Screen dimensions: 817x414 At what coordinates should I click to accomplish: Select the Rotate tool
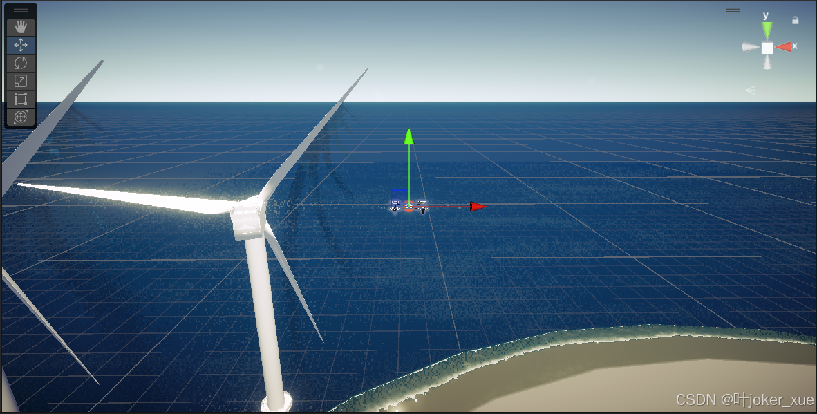click(x=21, y=63)
